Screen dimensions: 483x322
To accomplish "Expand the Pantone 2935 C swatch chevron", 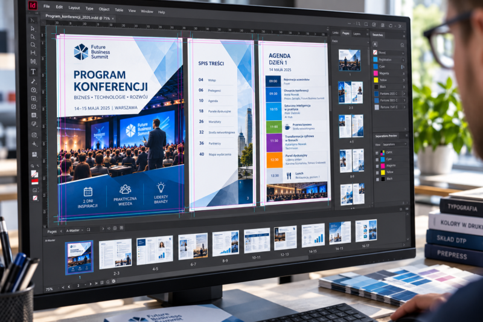I will (x=404, y=94).
